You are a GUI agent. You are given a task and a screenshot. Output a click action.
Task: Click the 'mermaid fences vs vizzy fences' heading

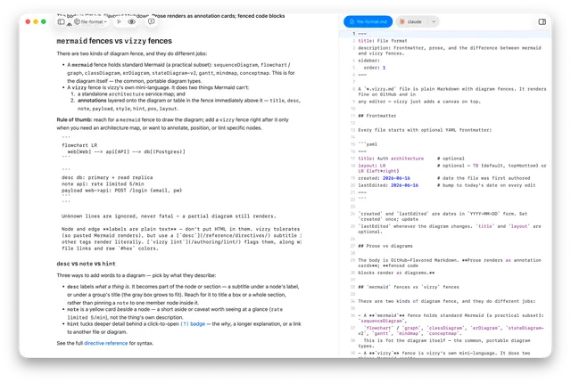pos(114,41)
